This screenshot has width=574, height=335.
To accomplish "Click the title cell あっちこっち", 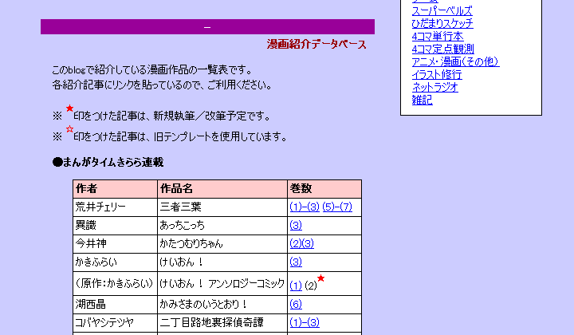I will pos(222,226).
